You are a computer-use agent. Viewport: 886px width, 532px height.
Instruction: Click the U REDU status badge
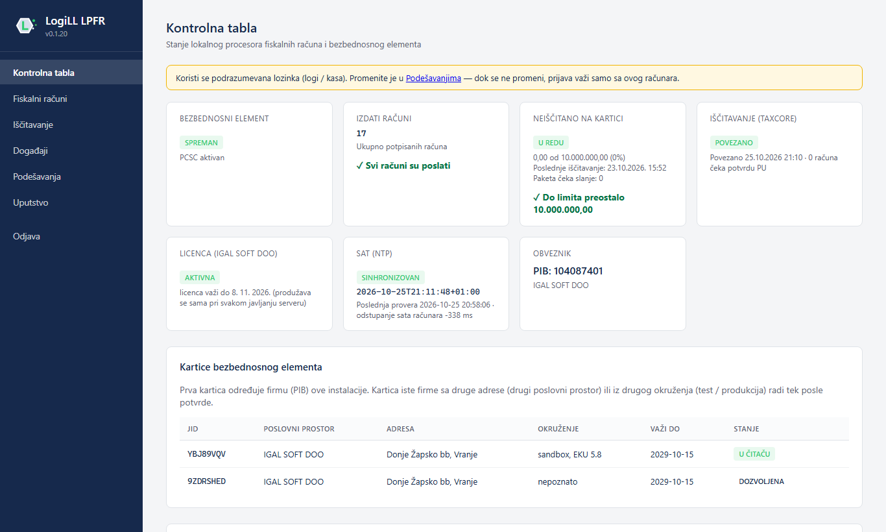pos(551,142)
